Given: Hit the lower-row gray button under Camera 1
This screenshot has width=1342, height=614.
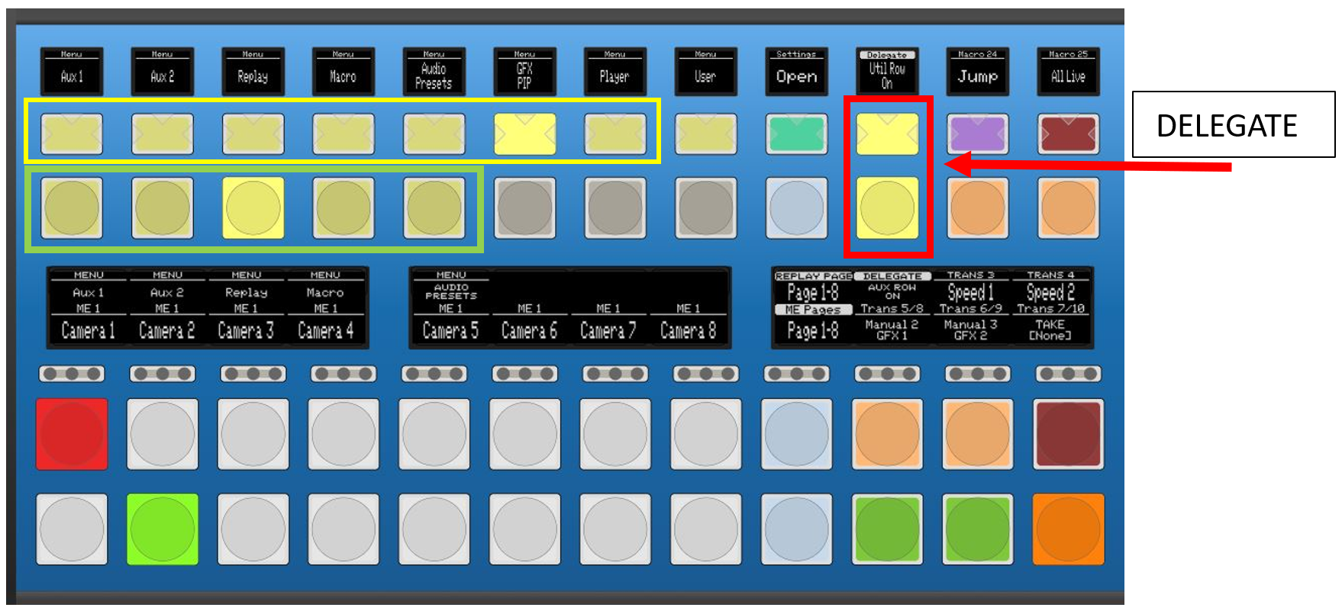Looking at the screenshot, I should point(72,529).
